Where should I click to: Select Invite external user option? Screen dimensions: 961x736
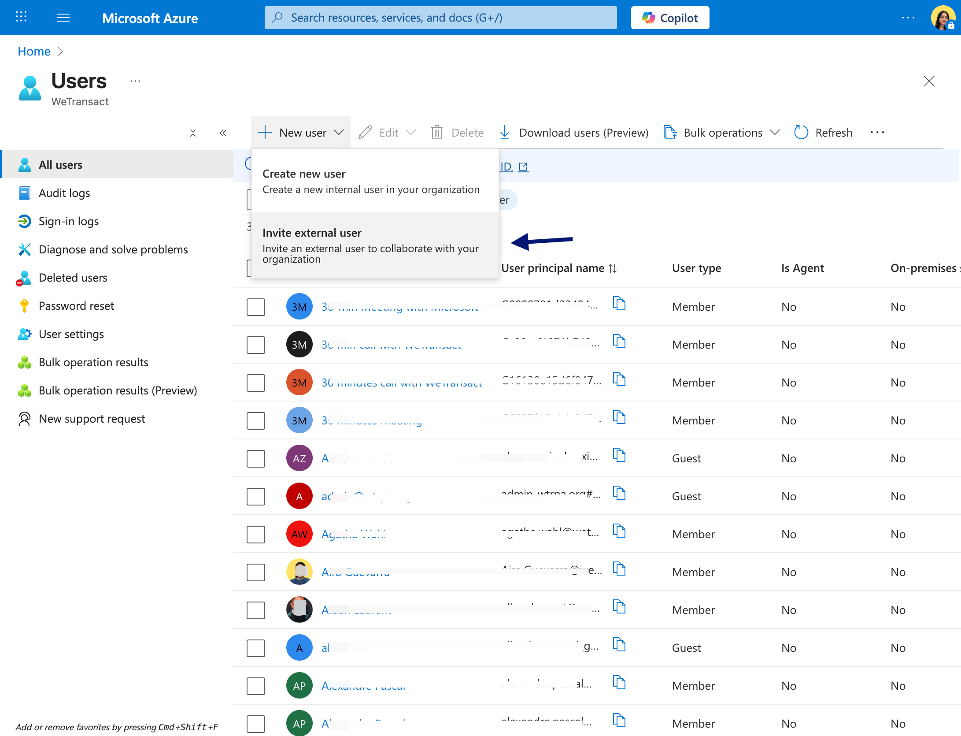(375, 245)
